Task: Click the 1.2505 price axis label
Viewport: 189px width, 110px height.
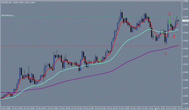Action: pyautogui.click(x=185, y=72)
